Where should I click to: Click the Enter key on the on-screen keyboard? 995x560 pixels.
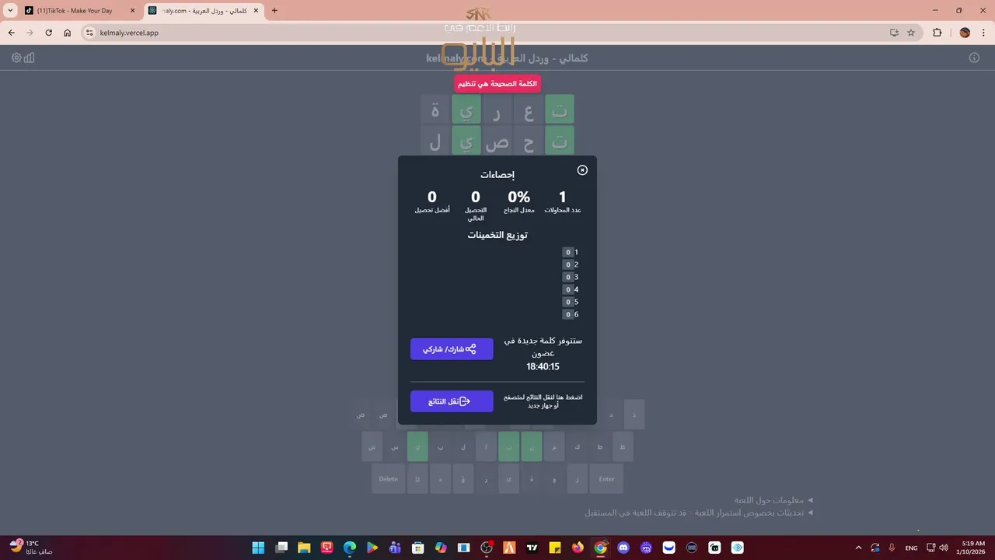click(x=606, y=479)
